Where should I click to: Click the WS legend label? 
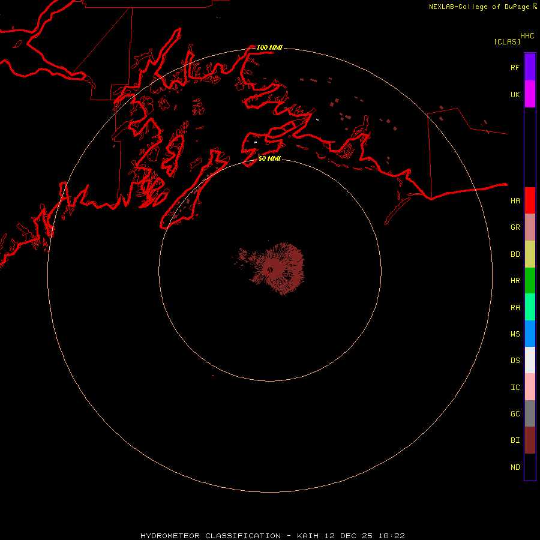[x=515, y=334]
